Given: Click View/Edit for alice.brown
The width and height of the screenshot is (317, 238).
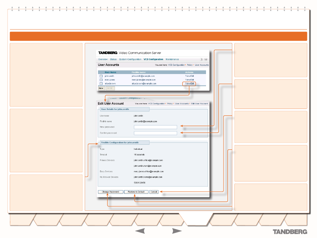Looking at the screenshot, I should pos(190,83).
